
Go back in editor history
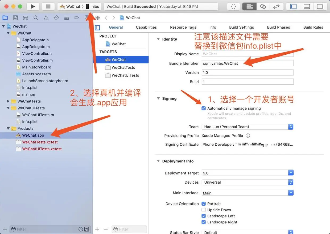point(106,18)
